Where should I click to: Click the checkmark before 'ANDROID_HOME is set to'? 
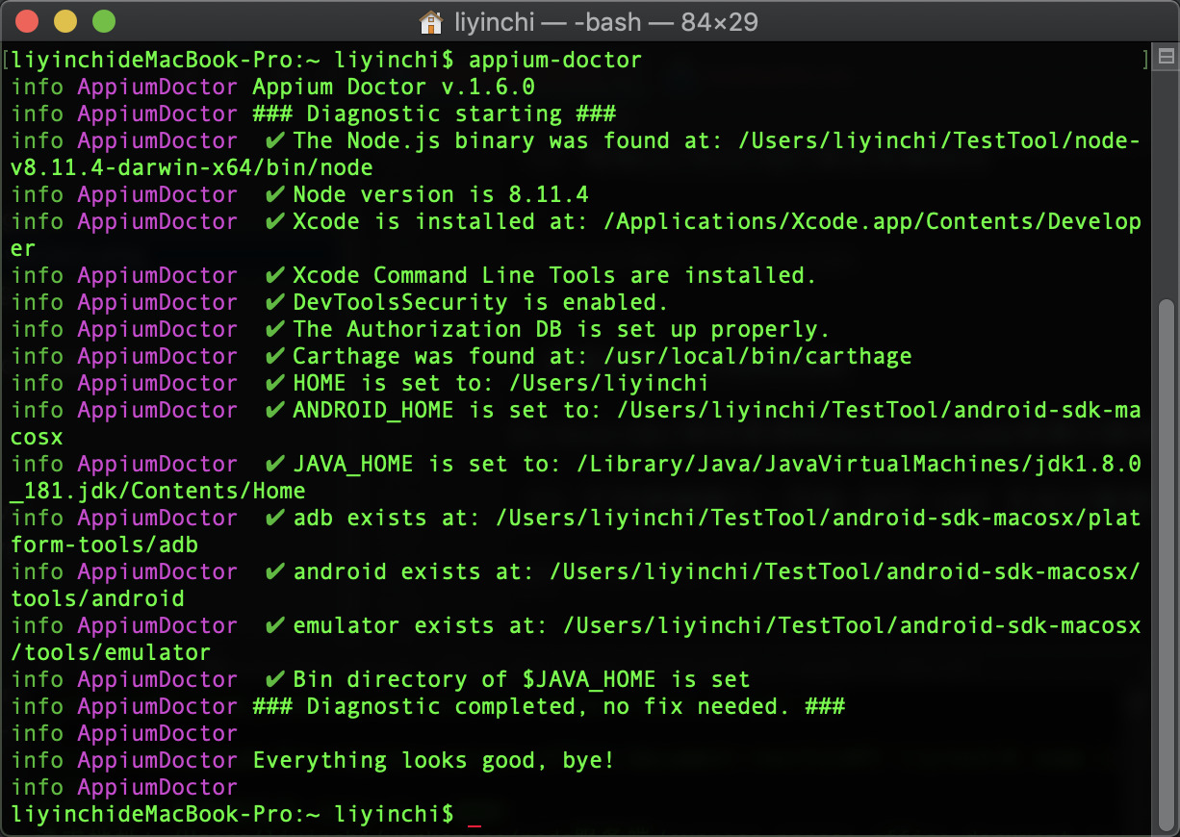tap(275, 410)
